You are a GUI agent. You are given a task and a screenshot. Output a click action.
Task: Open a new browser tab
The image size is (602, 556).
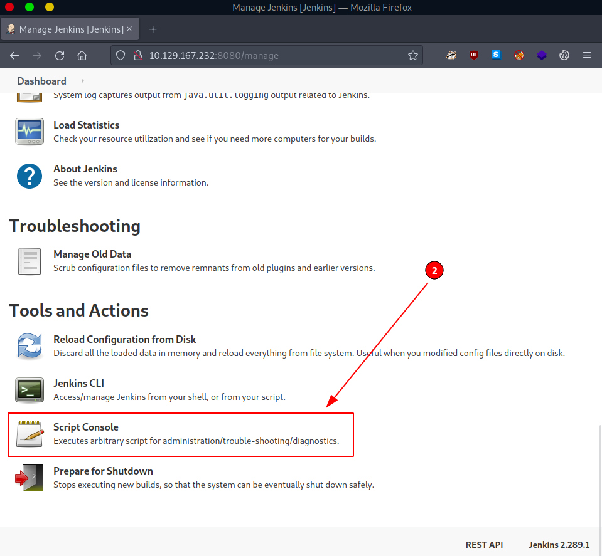[x=153, y=29]
